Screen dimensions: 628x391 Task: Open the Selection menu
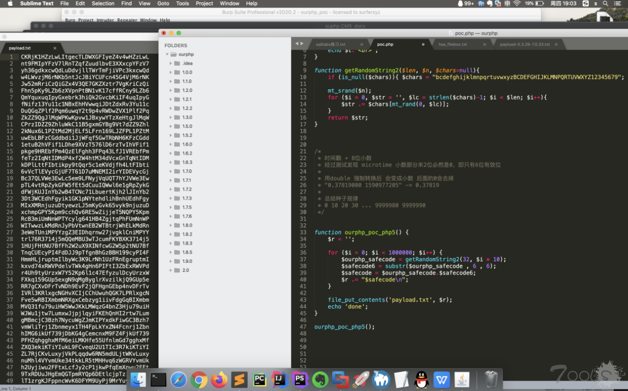point(103,4)
